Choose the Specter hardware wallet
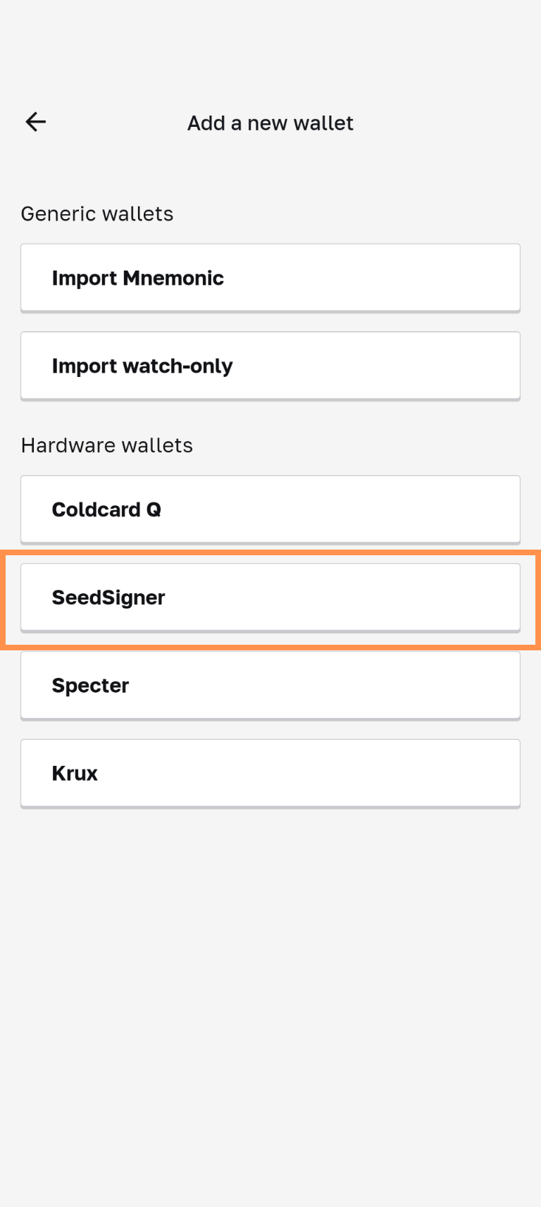This screenshot has height=1207, width=541. 270,686
